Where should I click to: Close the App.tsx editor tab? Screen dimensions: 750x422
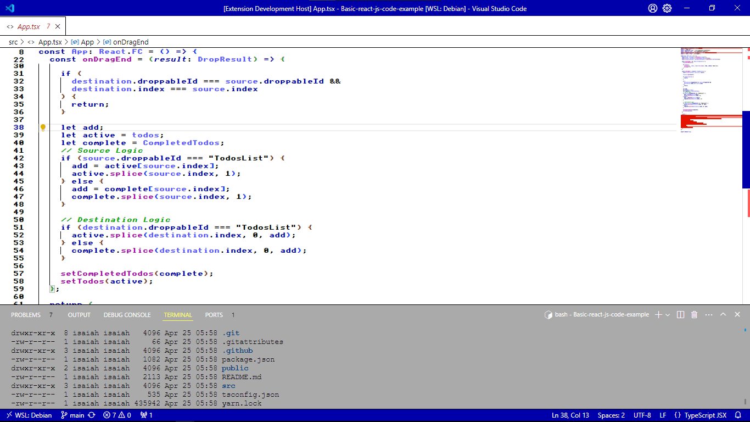[x=58, y=26]
